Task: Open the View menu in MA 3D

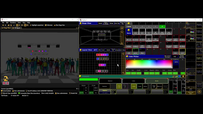Action: [24, 23]
